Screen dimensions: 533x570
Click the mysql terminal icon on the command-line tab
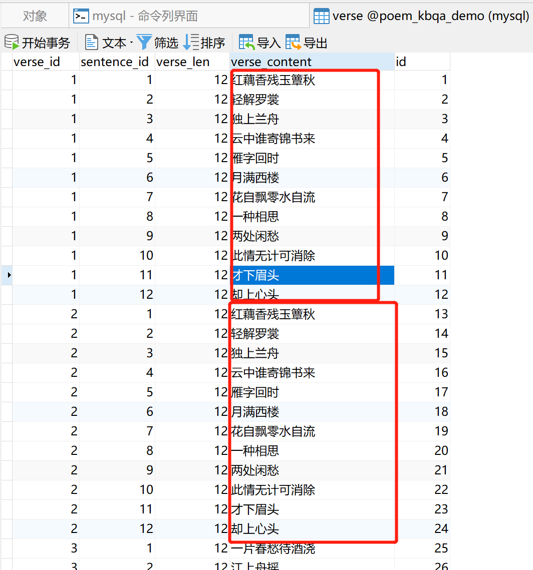coord(81,16)
